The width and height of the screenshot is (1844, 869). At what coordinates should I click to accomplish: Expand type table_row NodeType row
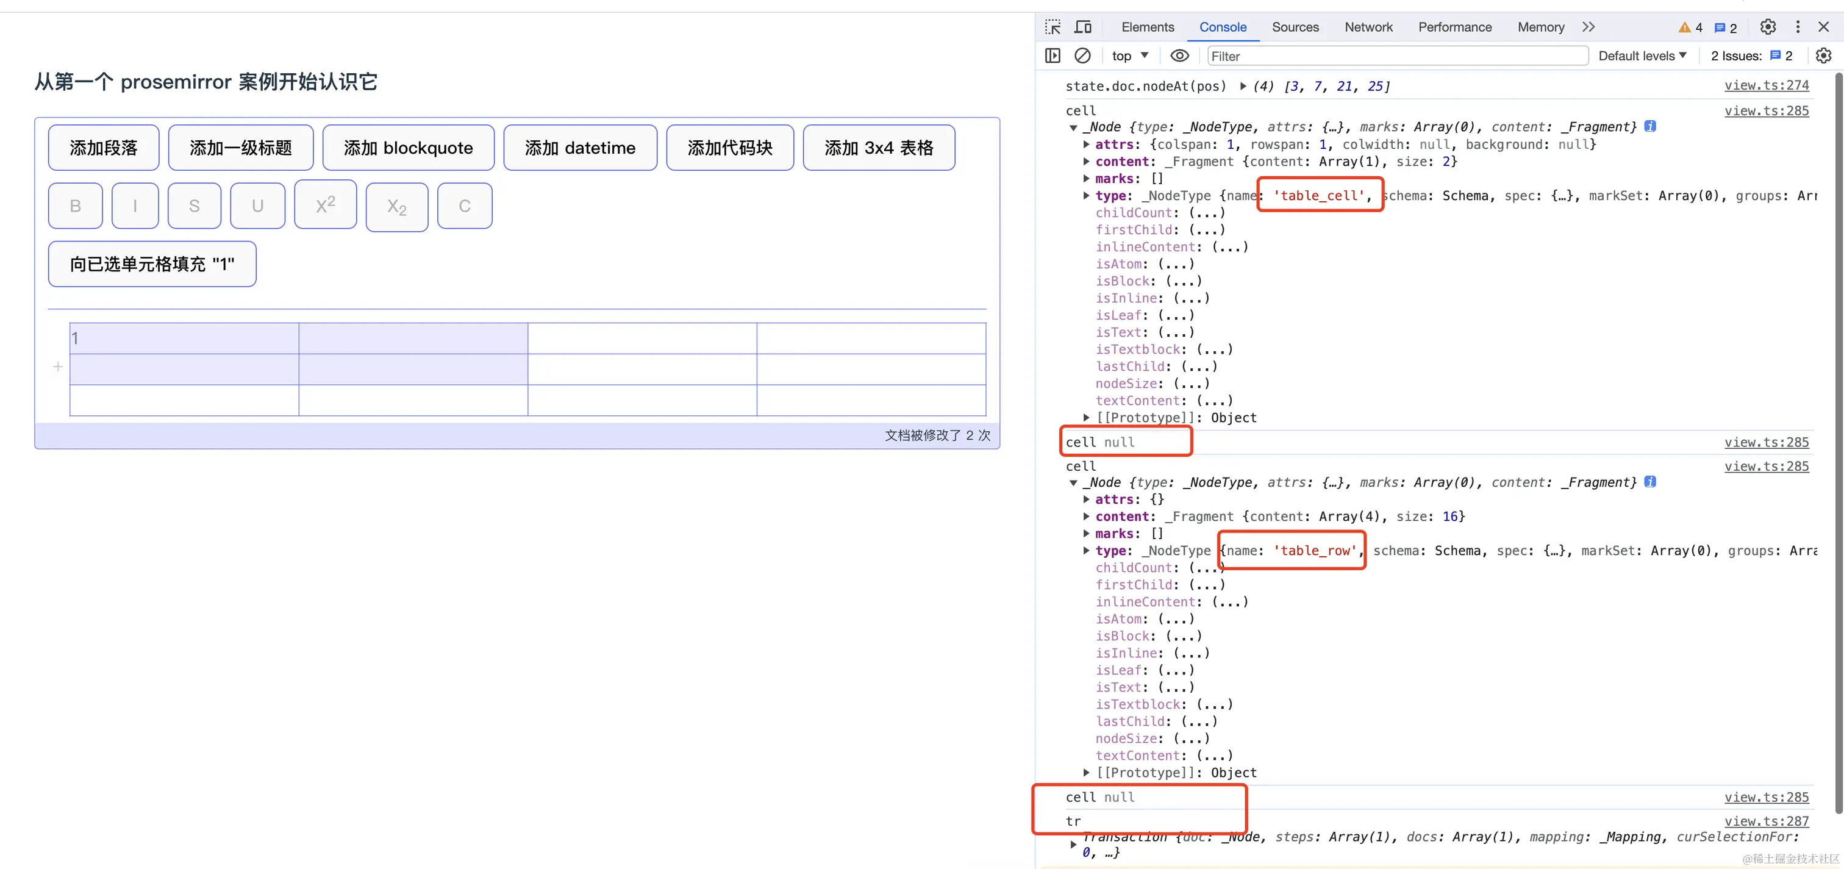pos(1086,551)
